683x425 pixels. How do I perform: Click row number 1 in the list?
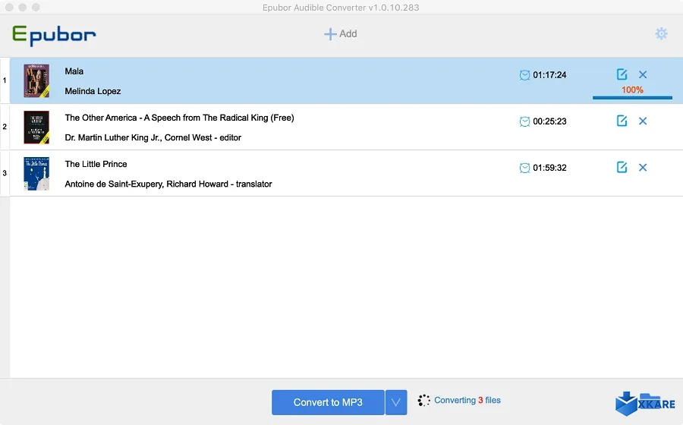(x=5, y=80)
